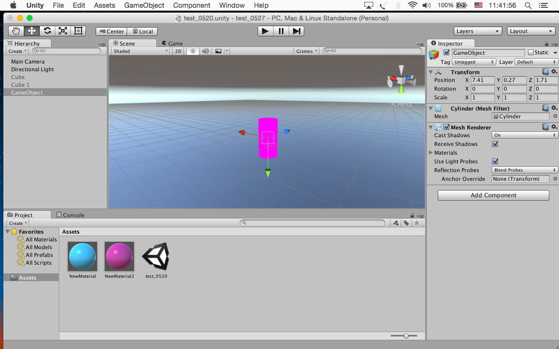Pause the game playback
This screenshot has height=349, width=559.
click(x=281, y=31)
